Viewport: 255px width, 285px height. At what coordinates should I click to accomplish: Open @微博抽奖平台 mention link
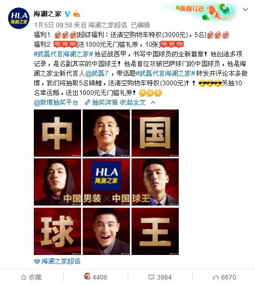point(56,103)
